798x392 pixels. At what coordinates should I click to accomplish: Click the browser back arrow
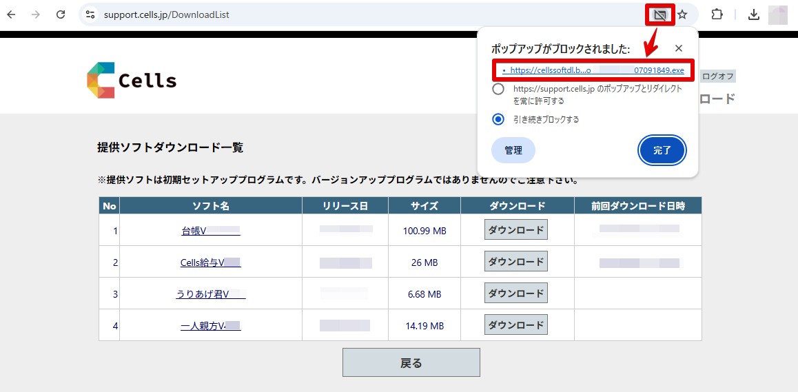point(12,14)
